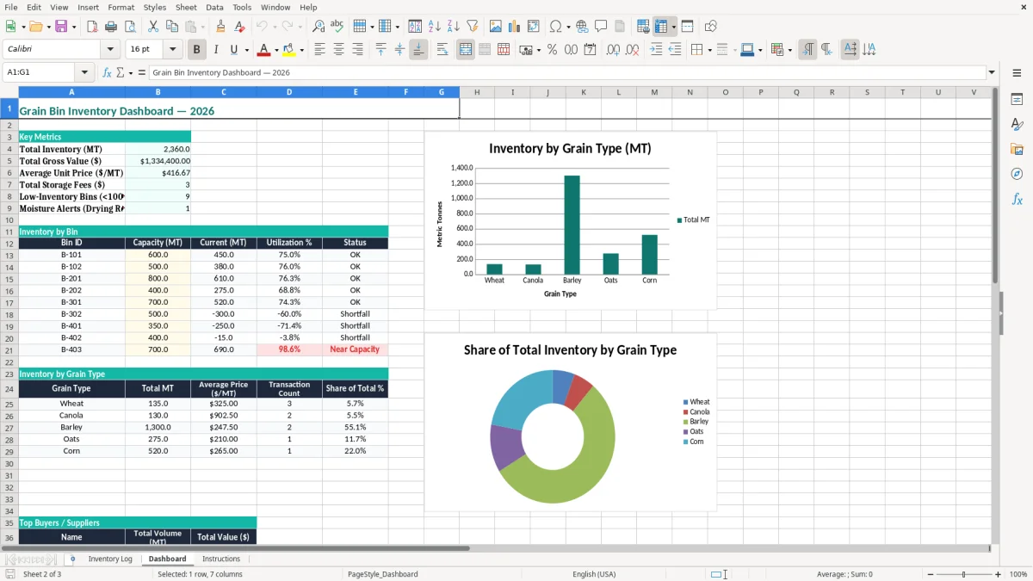Click the 100% zoom level
Viewport: 1033px width, 581px height.
click(x=1018, y=574)
